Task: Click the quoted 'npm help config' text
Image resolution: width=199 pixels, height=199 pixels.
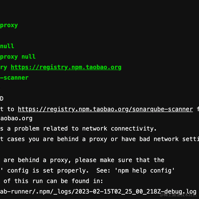Action: [144, 171]
